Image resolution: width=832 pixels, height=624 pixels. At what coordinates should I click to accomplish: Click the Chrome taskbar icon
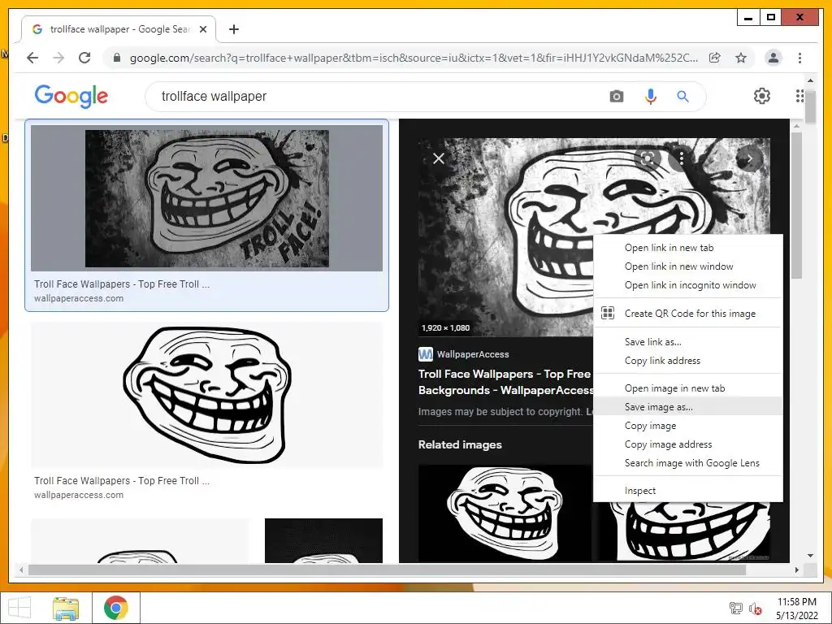[x=115, y=608]
